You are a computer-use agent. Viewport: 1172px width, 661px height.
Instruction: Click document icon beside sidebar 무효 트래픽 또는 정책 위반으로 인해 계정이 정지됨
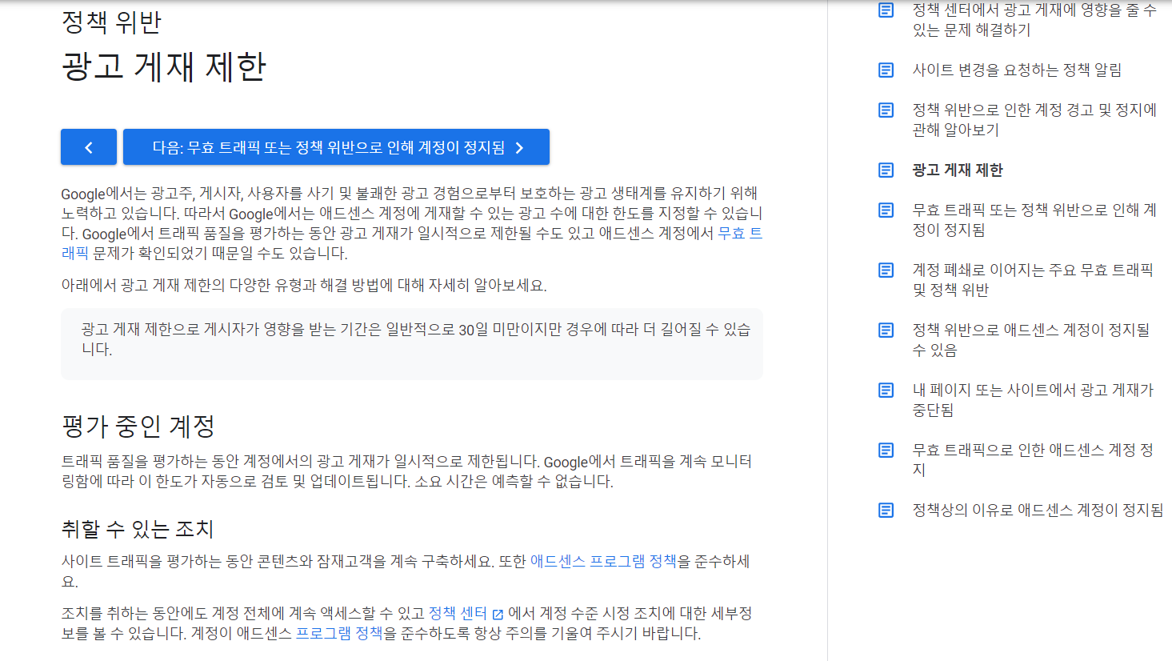point(886,210)
